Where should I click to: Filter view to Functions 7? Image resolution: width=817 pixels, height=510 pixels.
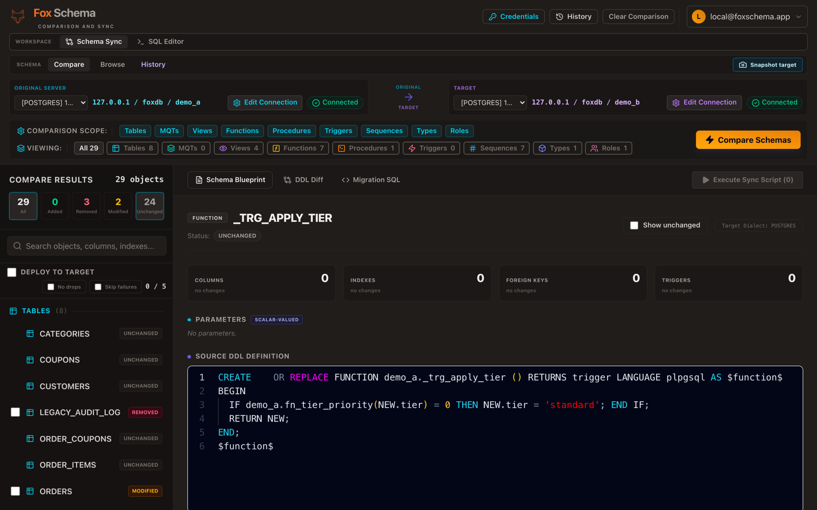point(298,148)
